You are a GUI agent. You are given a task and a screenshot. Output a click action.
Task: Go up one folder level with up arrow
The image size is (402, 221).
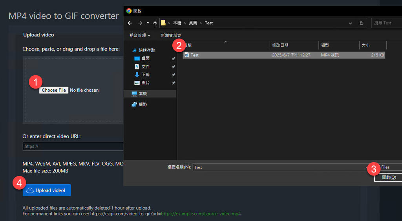[x=155, y=23]
